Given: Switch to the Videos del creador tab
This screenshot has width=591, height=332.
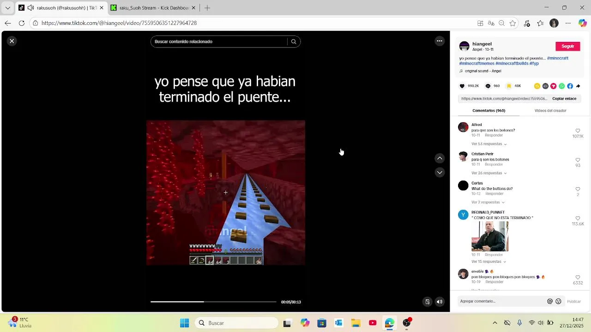Looking at the screenshot, I should pyautogui.click(x=550, y=111).
